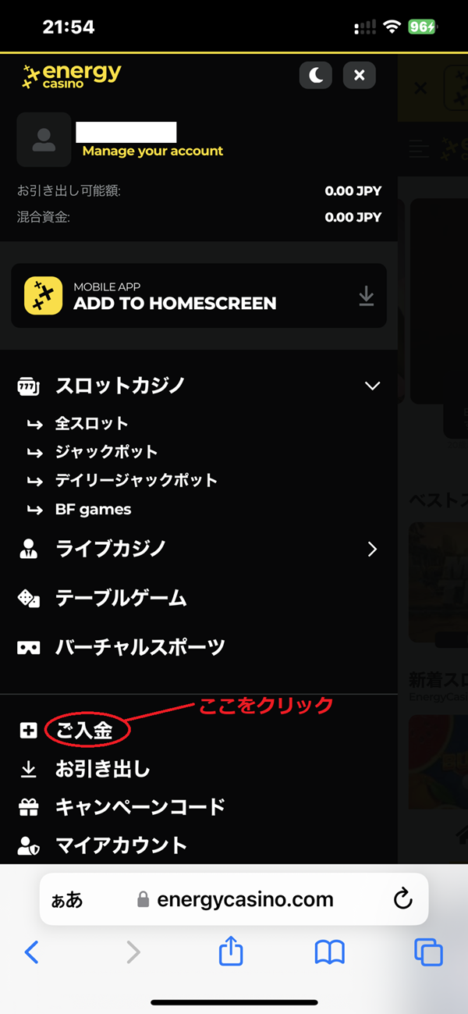
Task: Tap the energycasino.com address bar
Action: (x=234, y=899)
